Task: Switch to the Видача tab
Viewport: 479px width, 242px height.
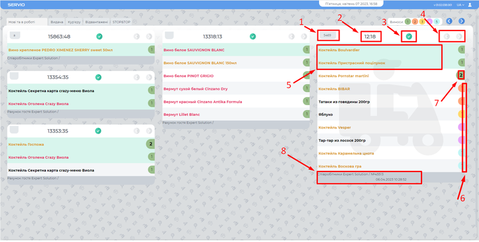Action: (x=57, y=22)
